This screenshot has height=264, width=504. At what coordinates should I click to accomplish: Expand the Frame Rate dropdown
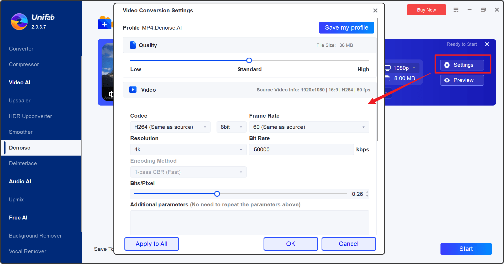(x=309, y=127)
